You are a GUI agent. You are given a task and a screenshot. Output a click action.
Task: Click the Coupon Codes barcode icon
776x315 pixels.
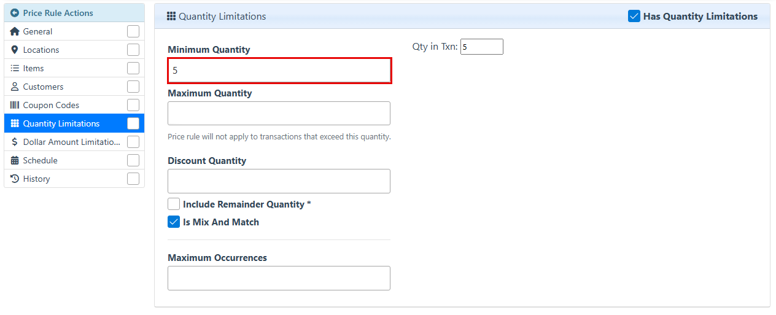(15, 105)
